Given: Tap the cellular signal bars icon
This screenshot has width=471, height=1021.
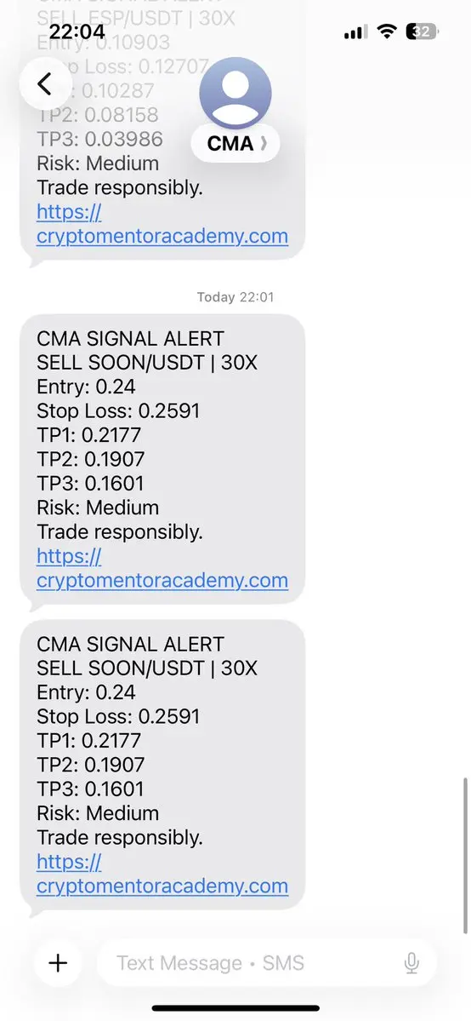Looking at the screenshot, I should tap(355, 32).
